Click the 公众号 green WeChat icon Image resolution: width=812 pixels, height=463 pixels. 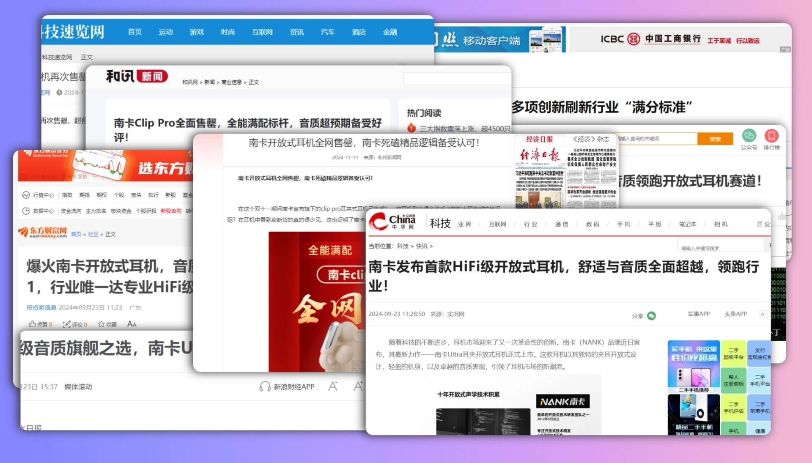pos(749,136)
